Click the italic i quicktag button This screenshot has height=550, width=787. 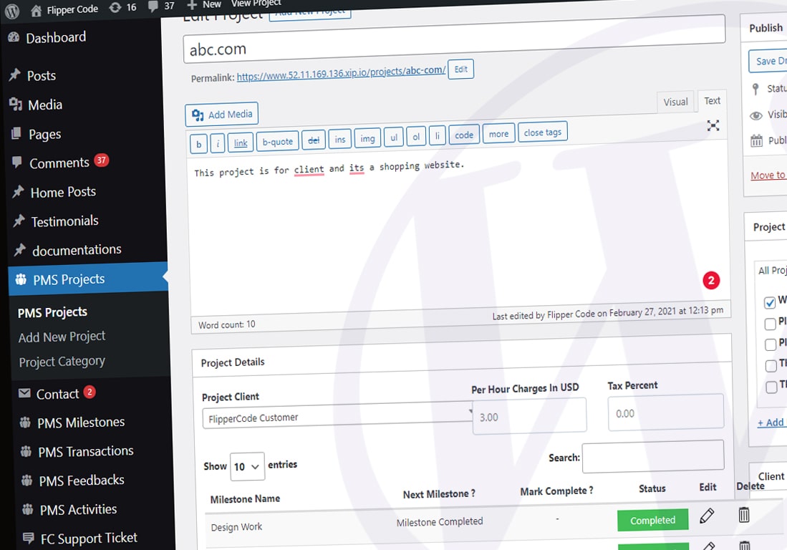[x=217, y=143]
